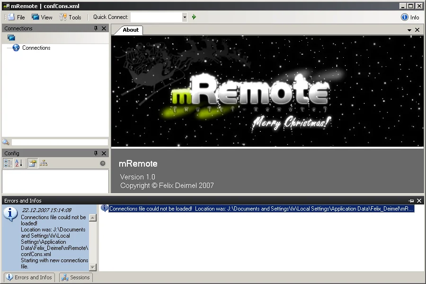Select the 'Connections file could not be loaded' entry
This screenshot has width=426, height=284.
pyautogui.click(x=261, y=209)
